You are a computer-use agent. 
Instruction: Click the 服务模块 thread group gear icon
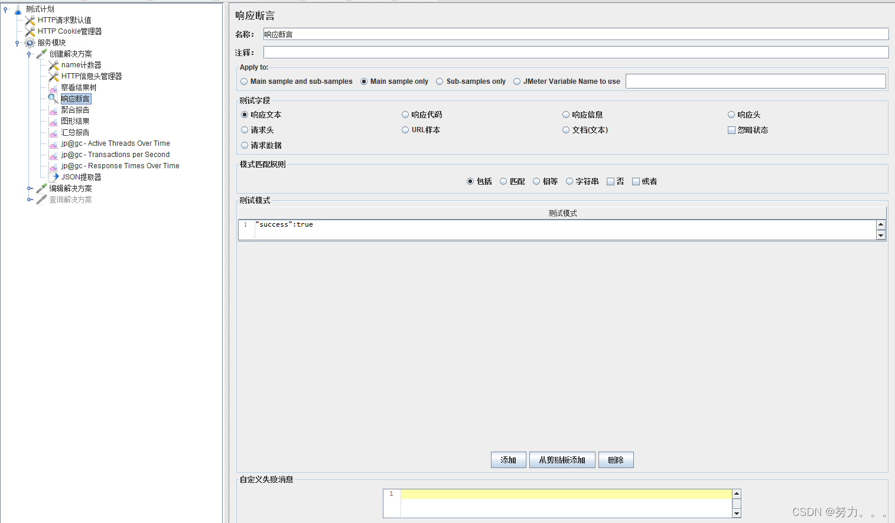point(30,43)
